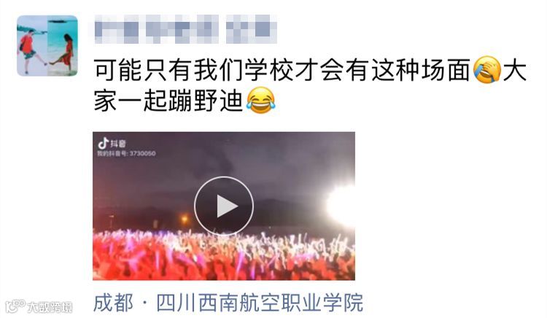Tap the orange street lamp in video
547x318 pixels.
click(x=185, y=220)
